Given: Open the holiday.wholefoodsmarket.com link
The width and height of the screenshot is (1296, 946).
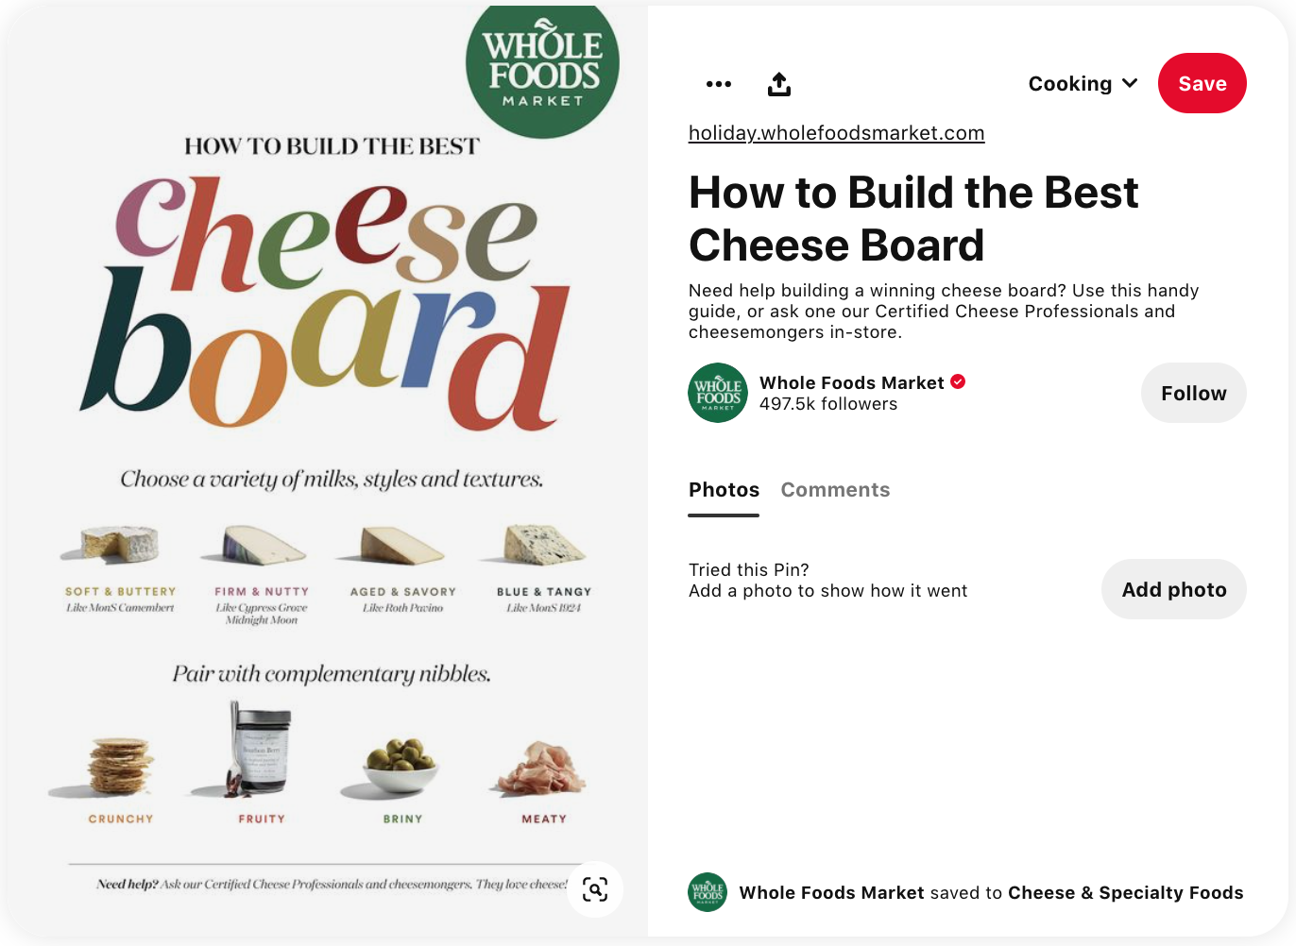Looking at the screenshot, I should [x=837, y=133].
